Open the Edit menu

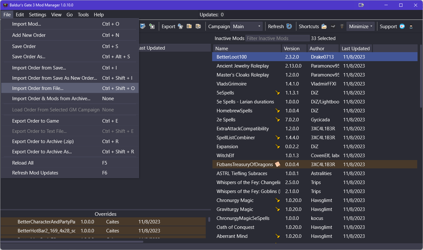[x=20, y=14]
